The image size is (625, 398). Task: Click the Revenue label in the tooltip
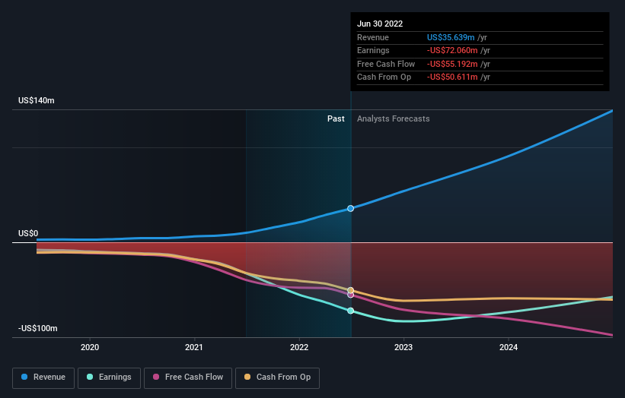373,37
